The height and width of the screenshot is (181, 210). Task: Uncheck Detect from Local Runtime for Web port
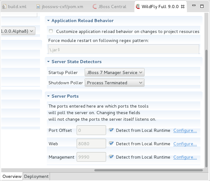coord(111,144)
